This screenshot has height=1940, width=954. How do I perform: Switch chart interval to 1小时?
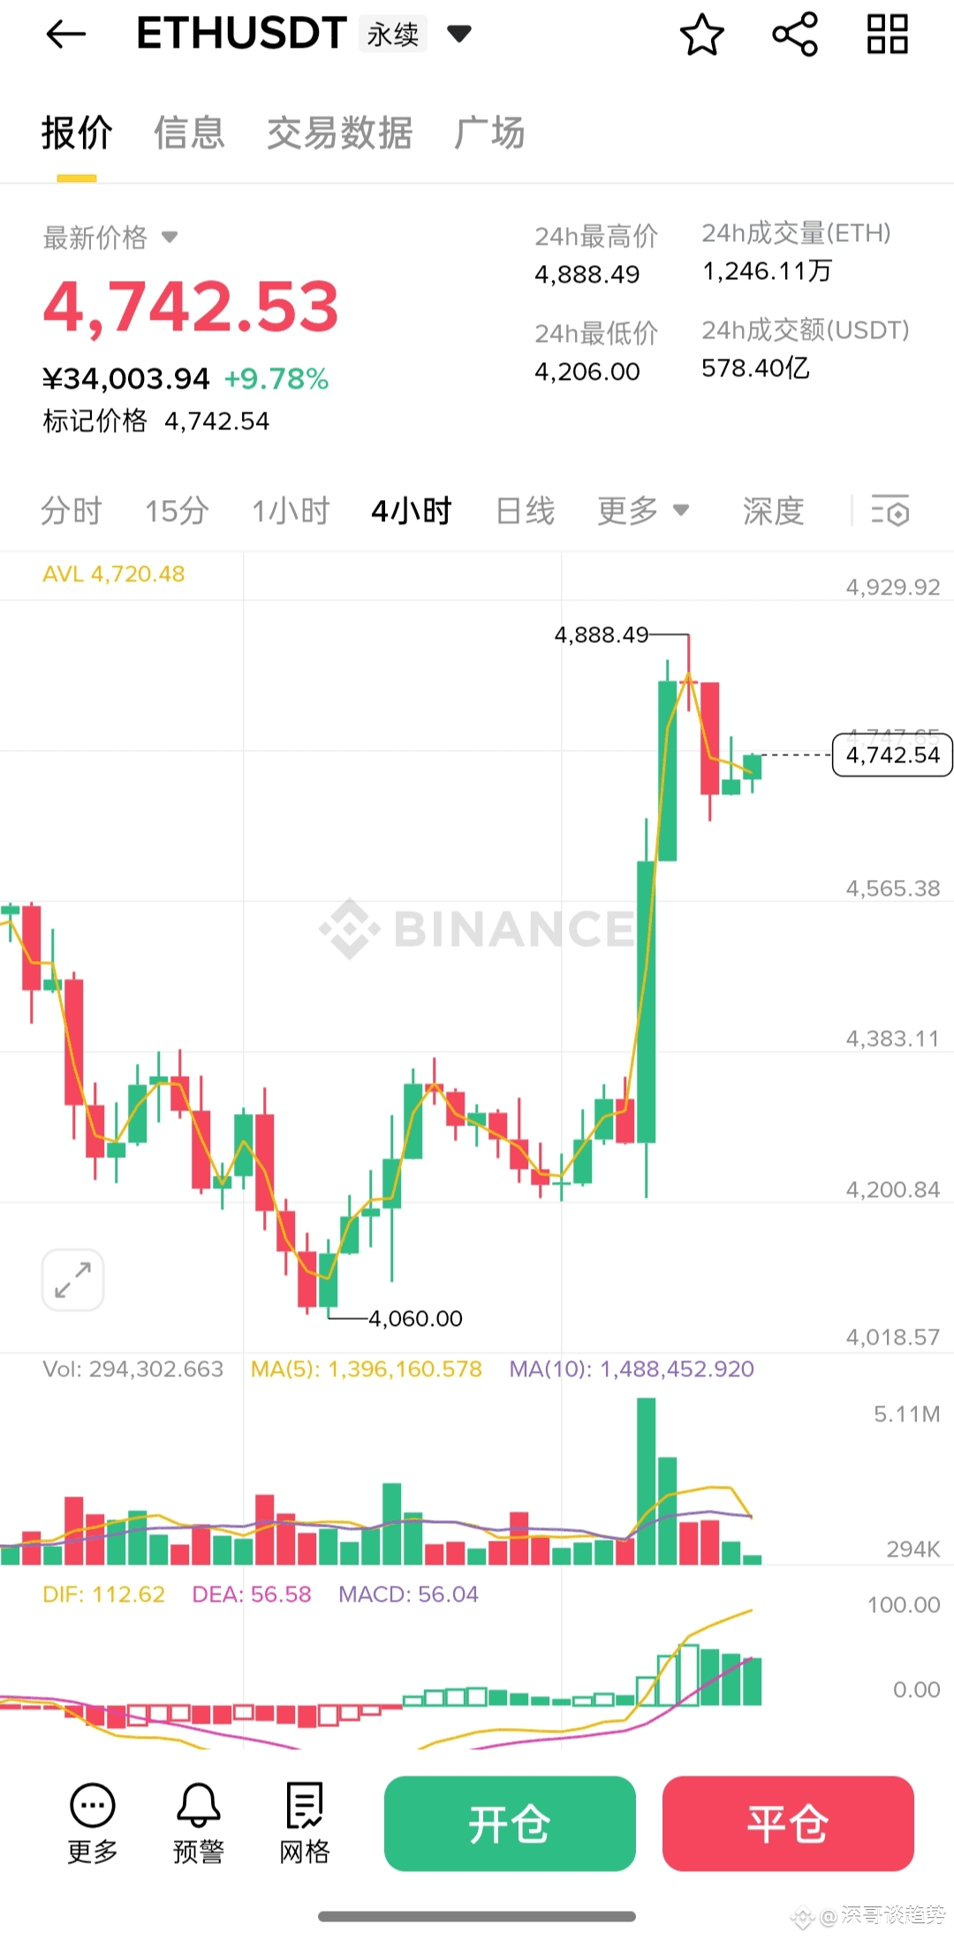tap(291, 511)
